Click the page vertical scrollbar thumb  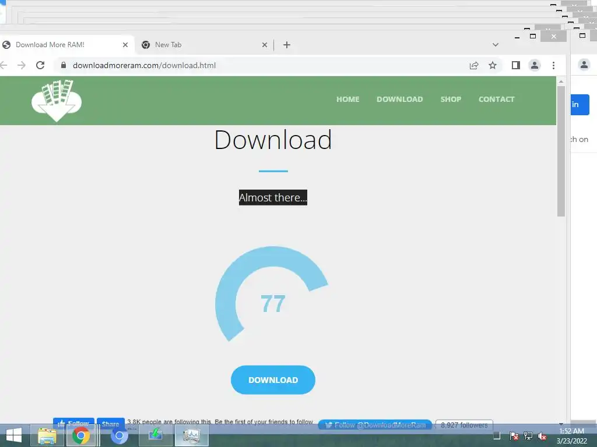tap(561, 151)
